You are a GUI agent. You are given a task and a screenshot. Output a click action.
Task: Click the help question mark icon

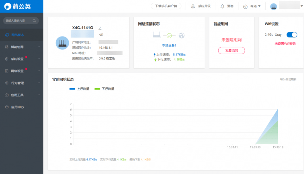click(x=245, y=7)
